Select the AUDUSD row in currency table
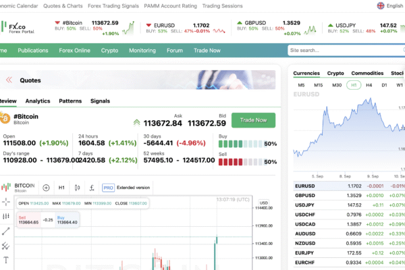 coord(349,234)
